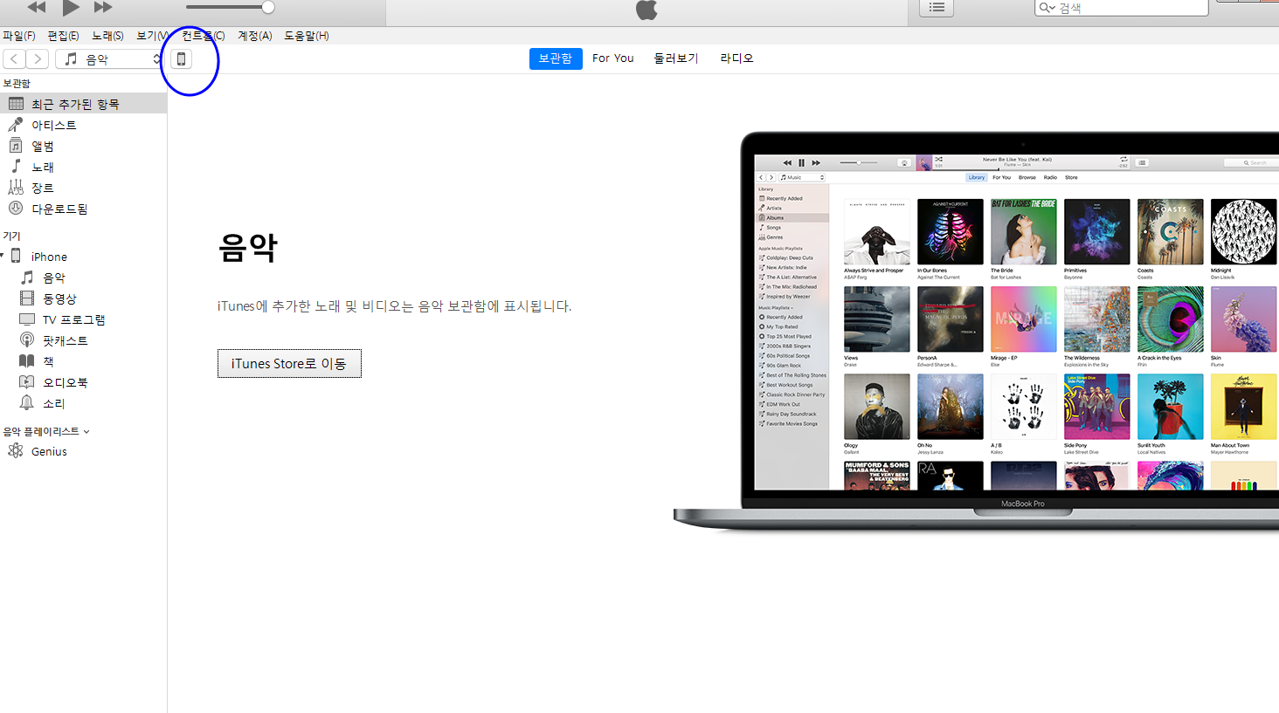Open the 파일(F) menu

[18, 36]
